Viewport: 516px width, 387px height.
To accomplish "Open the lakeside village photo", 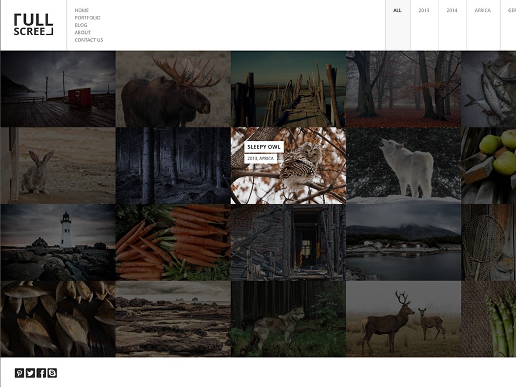I will pos(403,242).
